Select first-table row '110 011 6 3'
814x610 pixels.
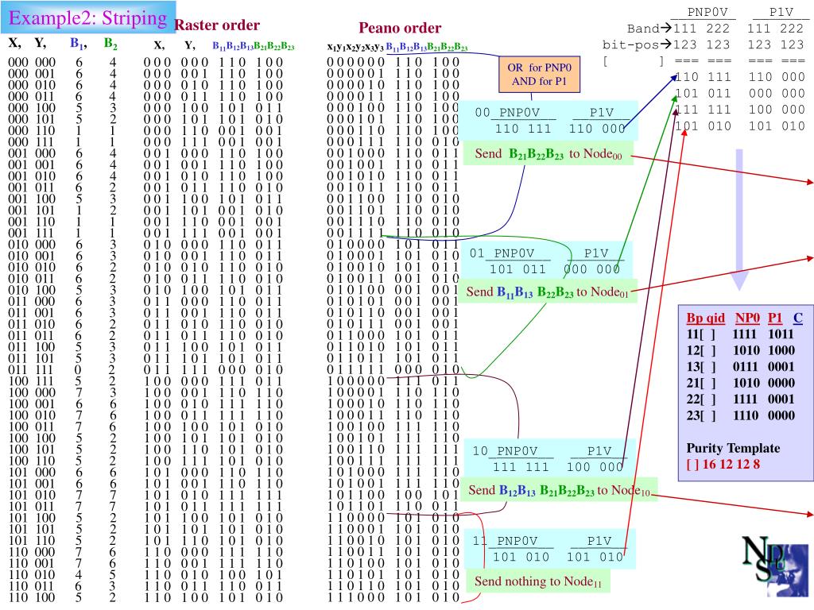tap(62, 587)
